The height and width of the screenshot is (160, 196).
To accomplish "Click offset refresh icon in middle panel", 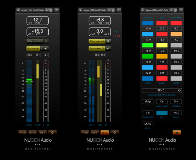I will (x=108, y=41).
